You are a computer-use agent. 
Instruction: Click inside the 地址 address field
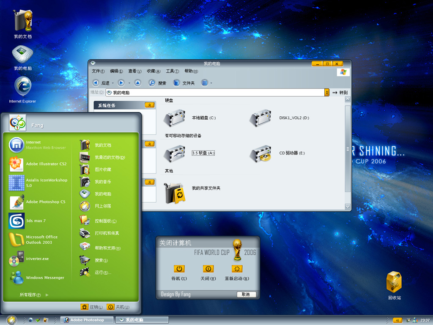215,92
